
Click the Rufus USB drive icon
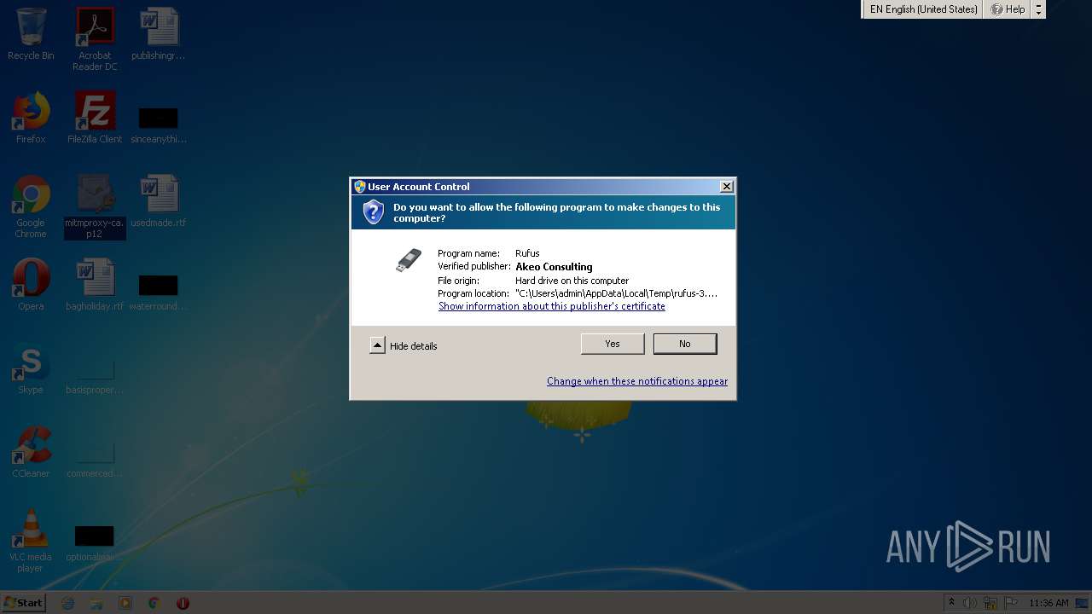409,260
